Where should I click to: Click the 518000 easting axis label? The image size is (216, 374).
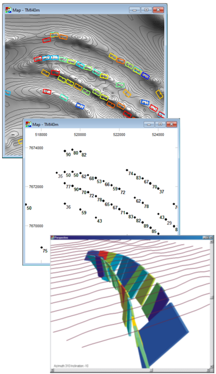point(41,135)
